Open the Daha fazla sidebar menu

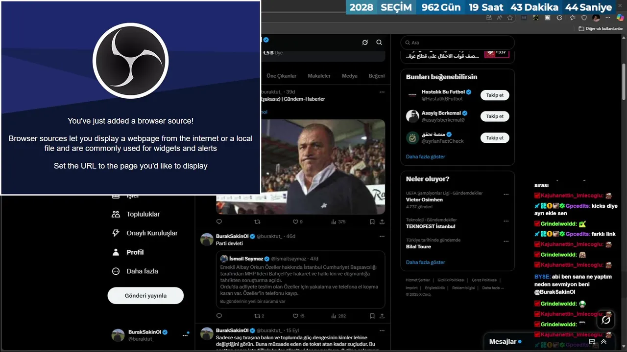click(x=135, y=271)
